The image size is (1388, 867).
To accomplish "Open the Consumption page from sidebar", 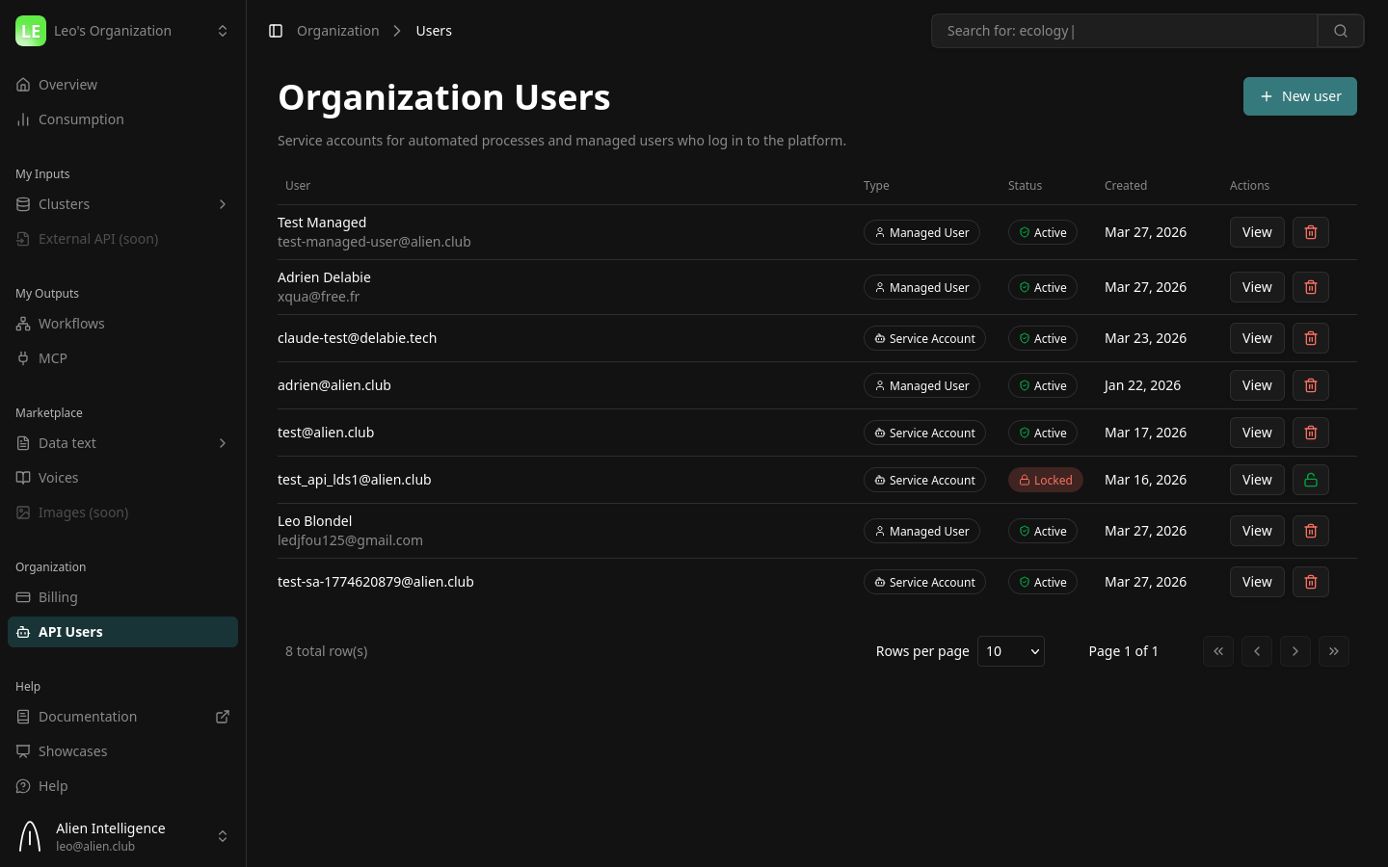I will point(81,118).
